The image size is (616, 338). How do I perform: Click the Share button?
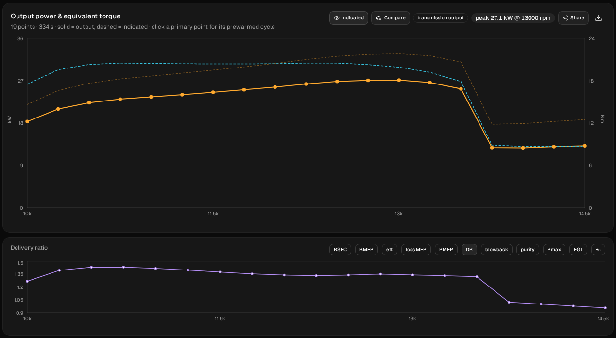(x=573, y=18)
